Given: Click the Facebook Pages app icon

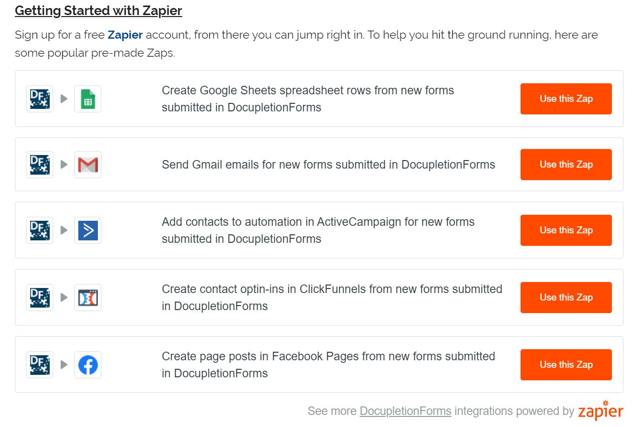Looking at the screenshot, I should click(88, 365).
